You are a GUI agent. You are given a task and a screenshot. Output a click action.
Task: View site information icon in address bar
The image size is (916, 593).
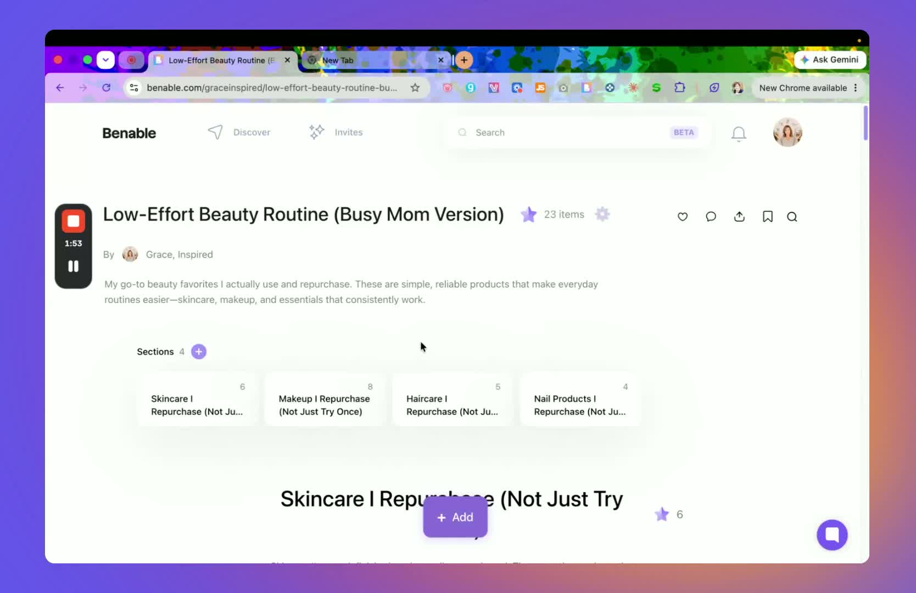click(x=133, y=88)
